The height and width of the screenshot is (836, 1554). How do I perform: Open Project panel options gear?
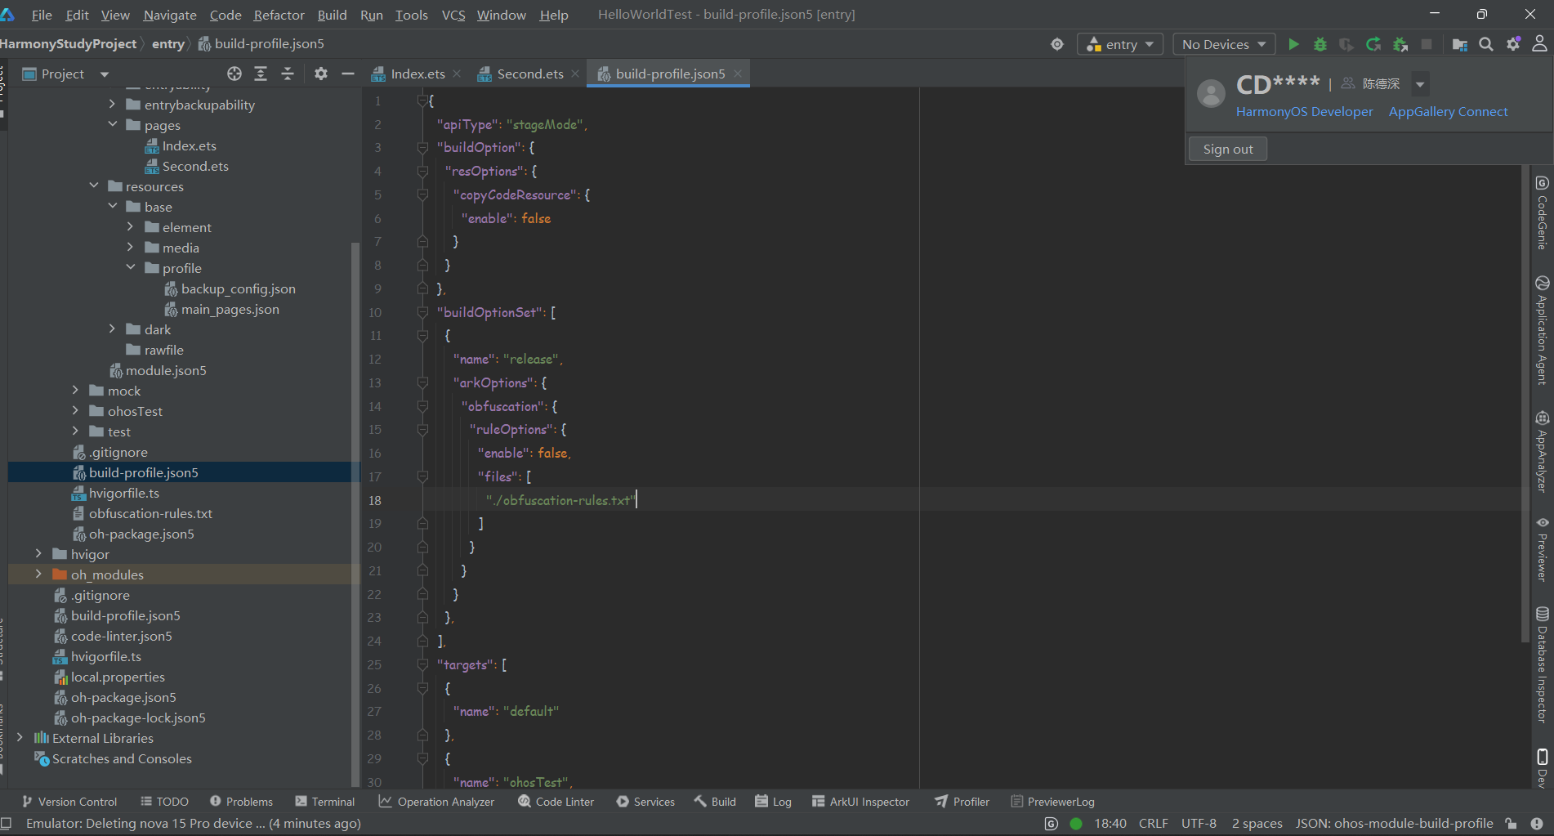coord(321,74)
